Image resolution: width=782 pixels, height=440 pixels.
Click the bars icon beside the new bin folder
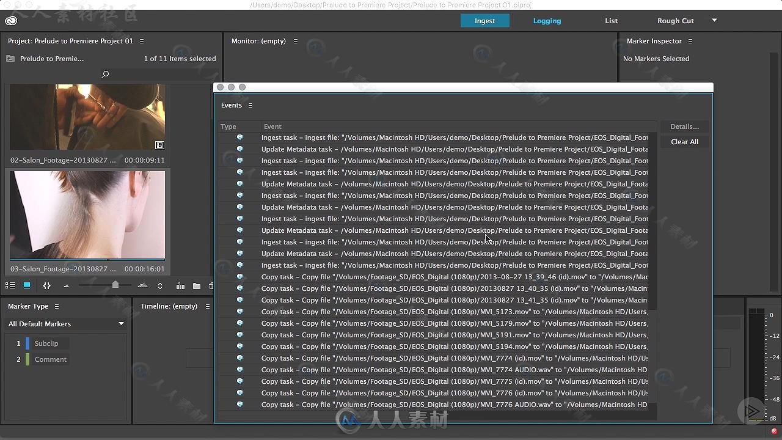pyautogui.click(x=180, y=285)
